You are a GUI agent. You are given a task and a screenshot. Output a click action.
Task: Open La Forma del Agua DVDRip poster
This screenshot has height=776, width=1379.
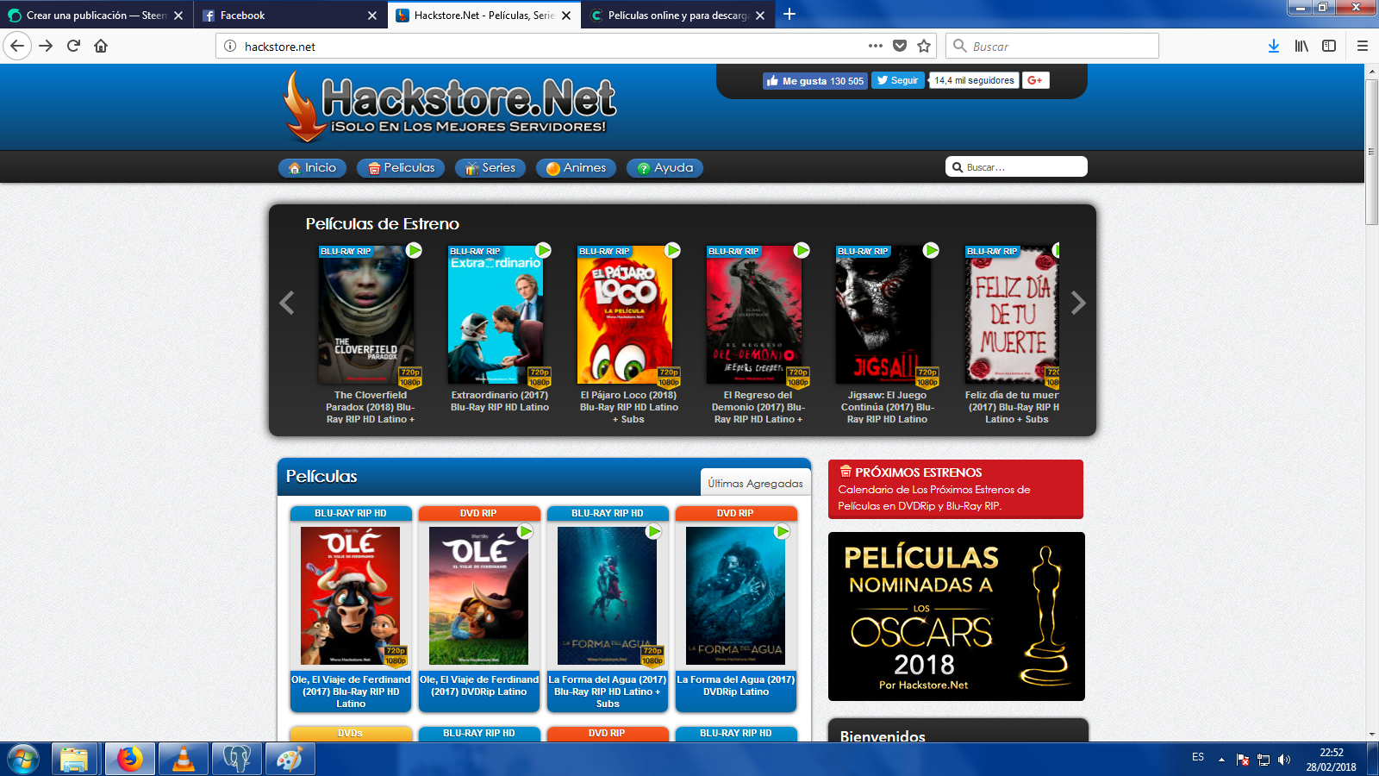click(735, 596)
